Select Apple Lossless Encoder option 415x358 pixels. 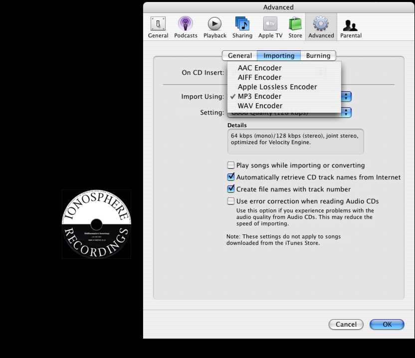click(x=277, y=87)
